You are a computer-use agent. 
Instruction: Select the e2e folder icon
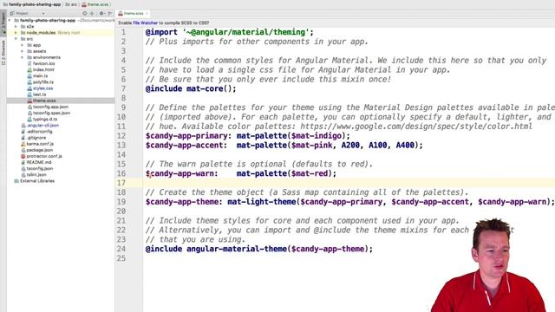tap(23, 27)
